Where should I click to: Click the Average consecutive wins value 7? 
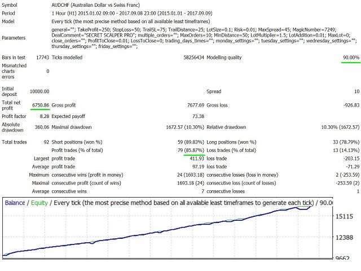click(202, 191)
